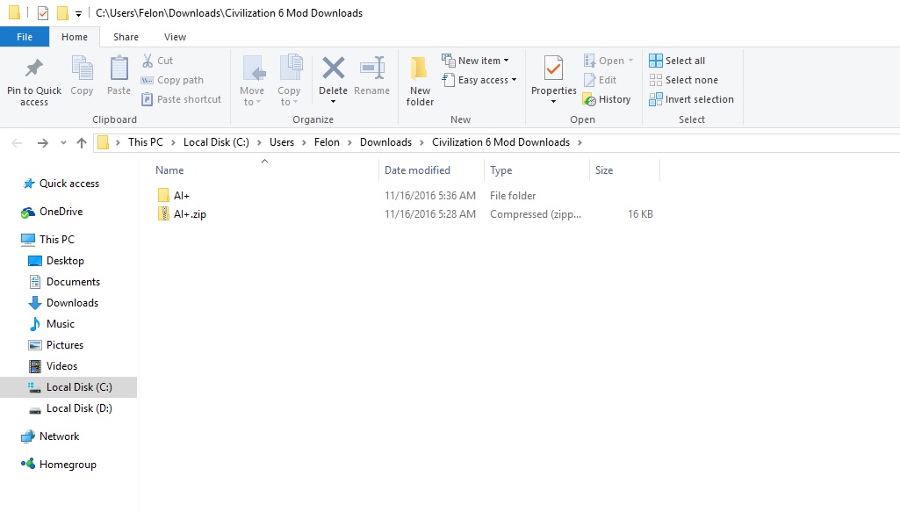Viewport: 900px width, 512px height.
Task: Click Downloads in address breadcrumb
Action: [385, 141]
